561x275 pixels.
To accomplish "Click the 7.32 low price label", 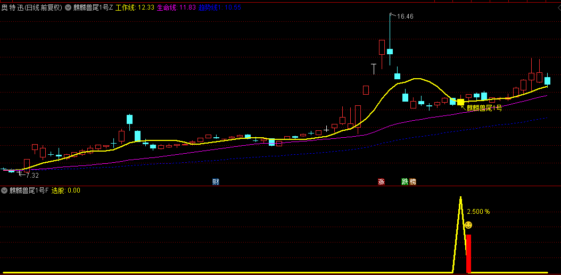I will pyautogui.click(x=32, y=175).
